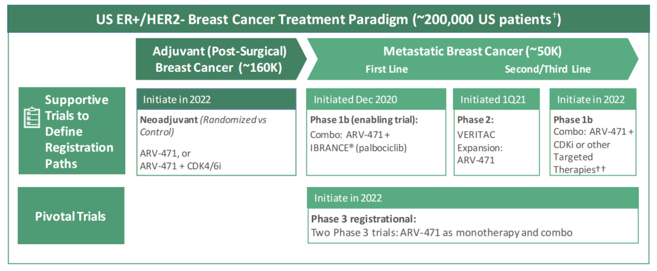Click the Second/Third Line label
The width and height of the screenshot is (657, 271).
(547, 69)
